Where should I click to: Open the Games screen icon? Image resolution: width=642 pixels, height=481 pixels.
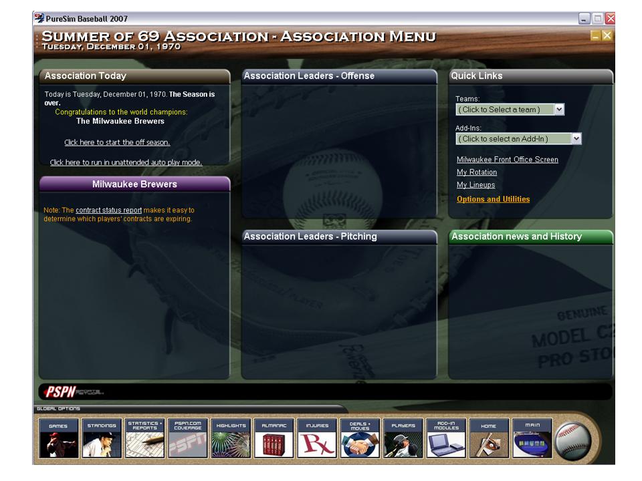58,440
